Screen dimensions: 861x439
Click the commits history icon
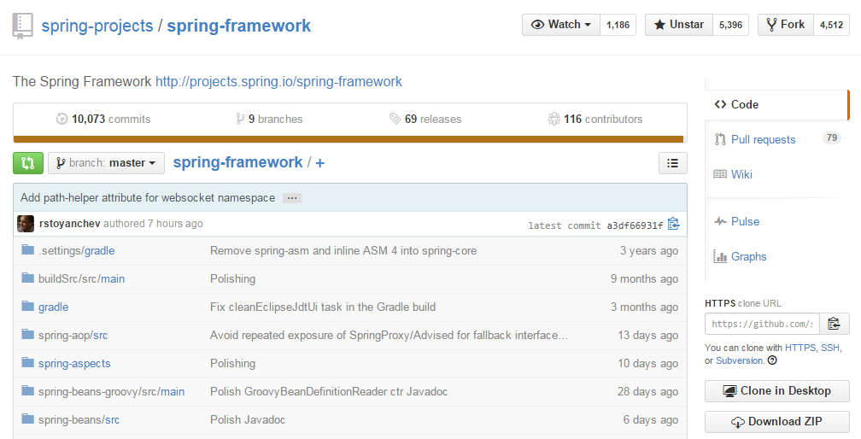tap(62, 119)
